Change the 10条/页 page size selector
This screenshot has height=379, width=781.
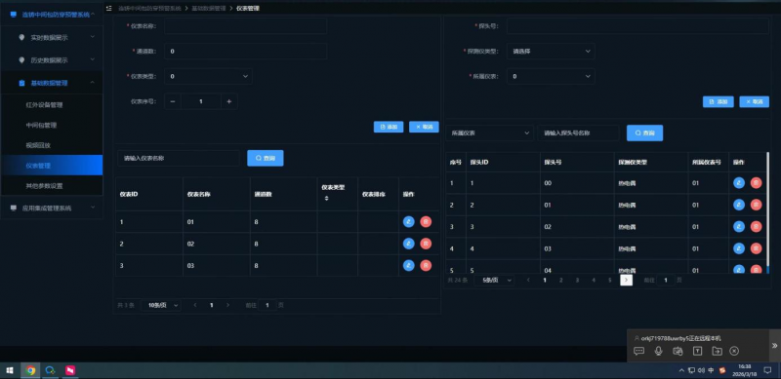point(161,305)
